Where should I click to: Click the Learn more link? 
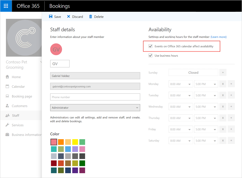click(218, 37)
